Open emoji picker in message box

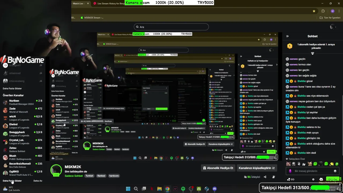(x=335, y=171)
